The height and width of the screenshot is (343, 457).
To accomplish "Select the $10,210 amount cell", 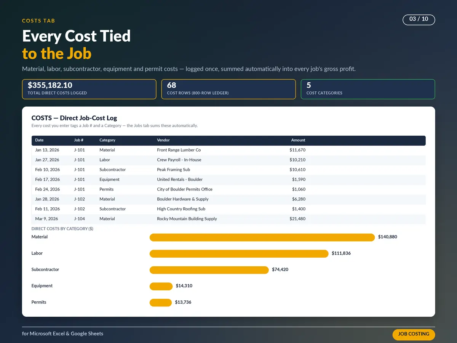I will [x=297, y=160].
